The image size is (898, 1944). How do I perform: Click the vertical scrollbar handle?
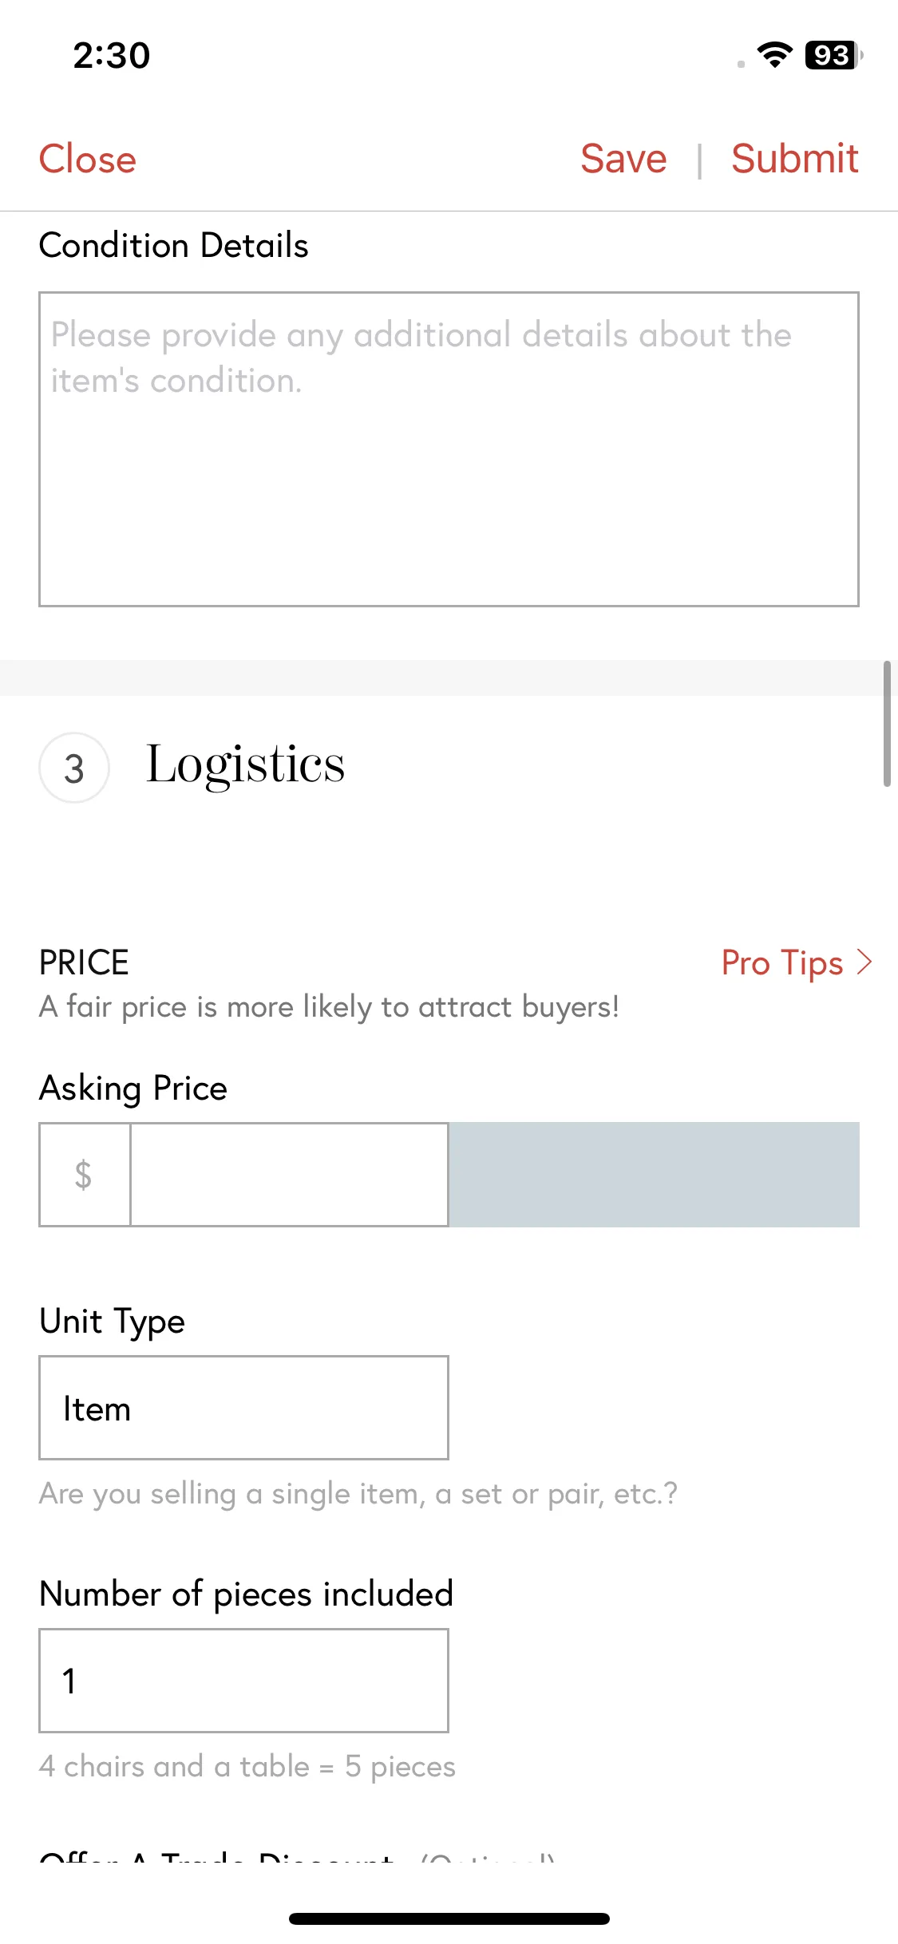pyautogui.click(x=887, y=724)
